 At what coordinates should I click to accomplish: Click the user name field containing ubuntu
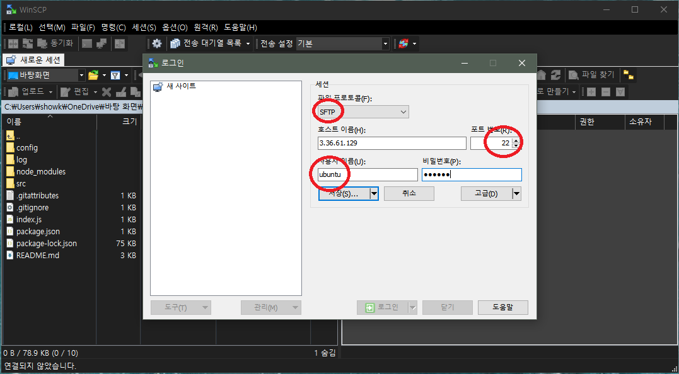368,174
